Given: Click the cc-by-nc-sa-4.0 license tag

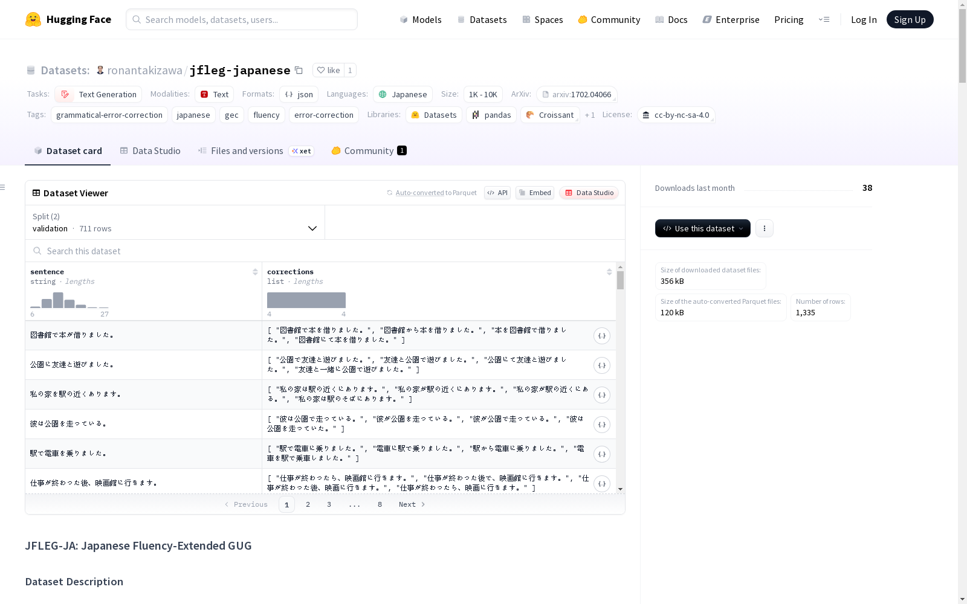Looking at the screenshot, I should 676,115.
